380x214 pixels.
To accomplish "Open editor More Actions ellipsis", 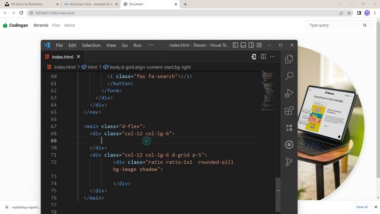I will click(x=273, y=56).
